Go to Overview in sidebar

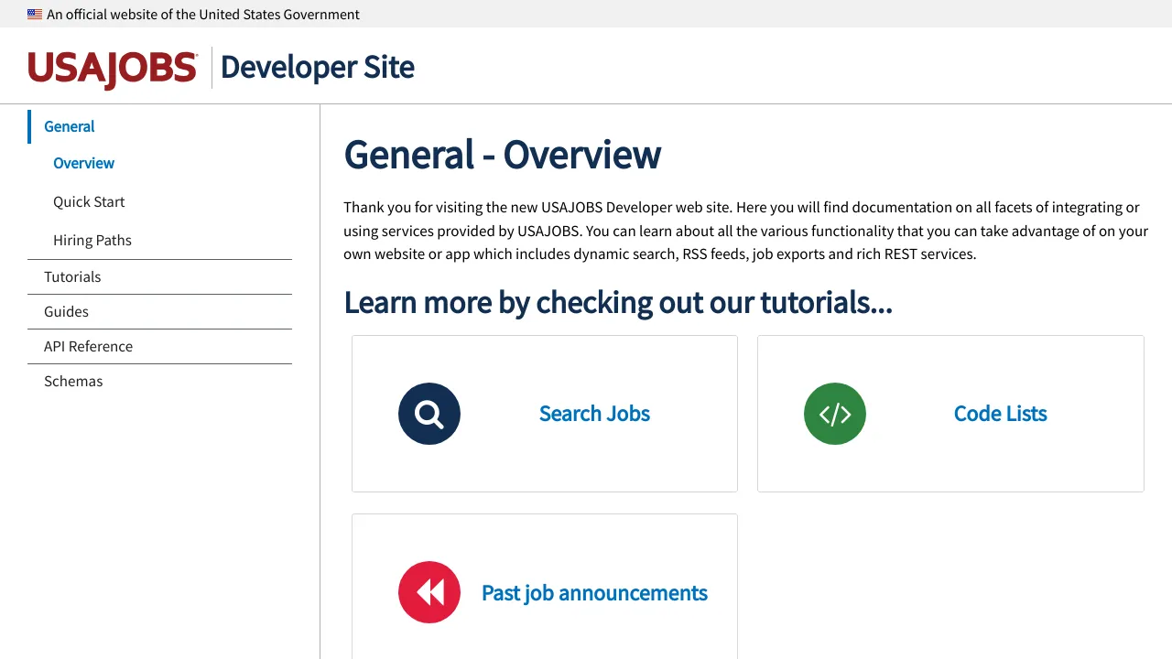(x=83, y=163)
